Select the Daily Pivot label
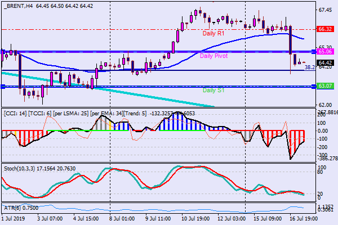This screenshot has height=225, width=338. (214, 56)
